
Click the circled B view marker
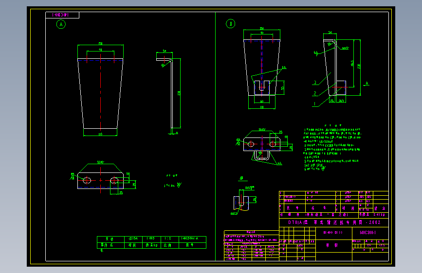pyautogui.click(x=230, y=24)
